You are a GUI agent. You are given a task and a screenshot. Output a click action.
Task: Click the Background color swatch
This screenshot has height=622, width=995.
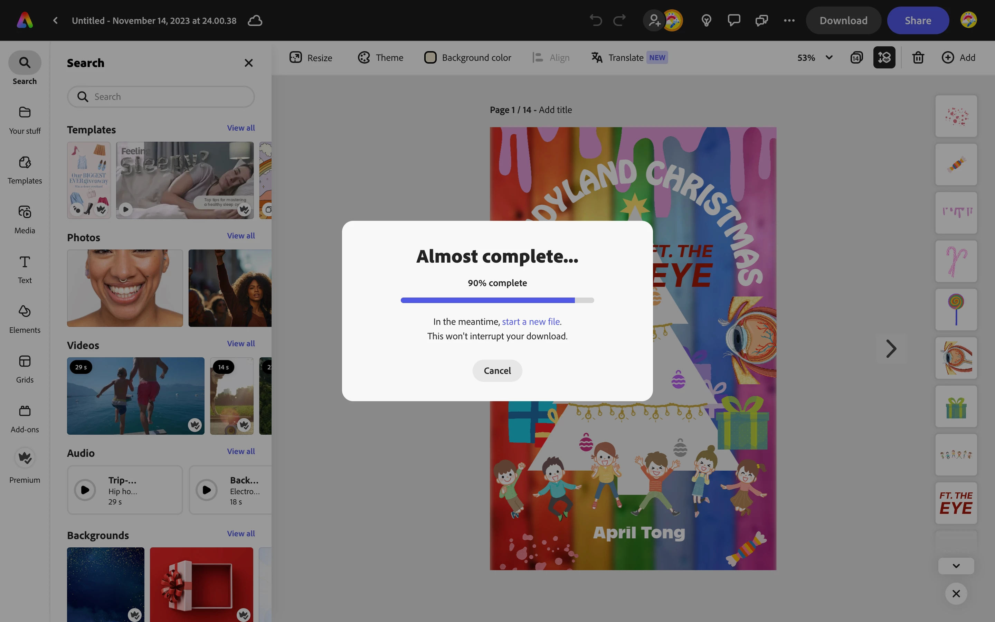pyautogui.click(x=430, y=58)
